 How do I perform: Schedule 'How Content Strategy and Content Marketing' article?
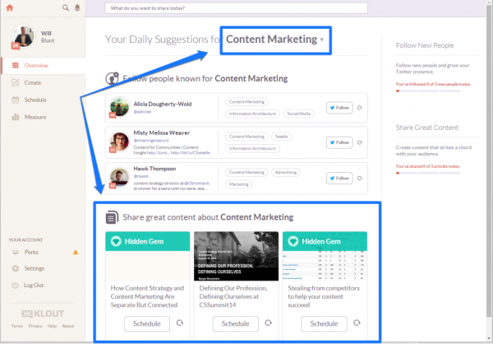pos(147,324)
